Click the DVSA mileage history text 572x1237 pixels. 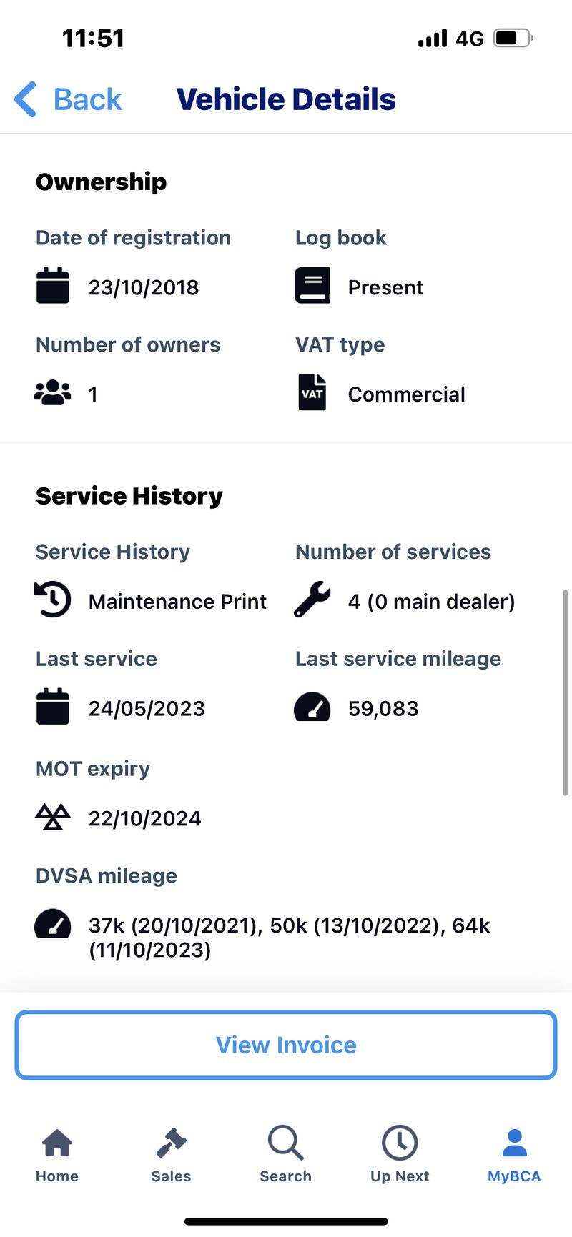(x=289, y=938)
